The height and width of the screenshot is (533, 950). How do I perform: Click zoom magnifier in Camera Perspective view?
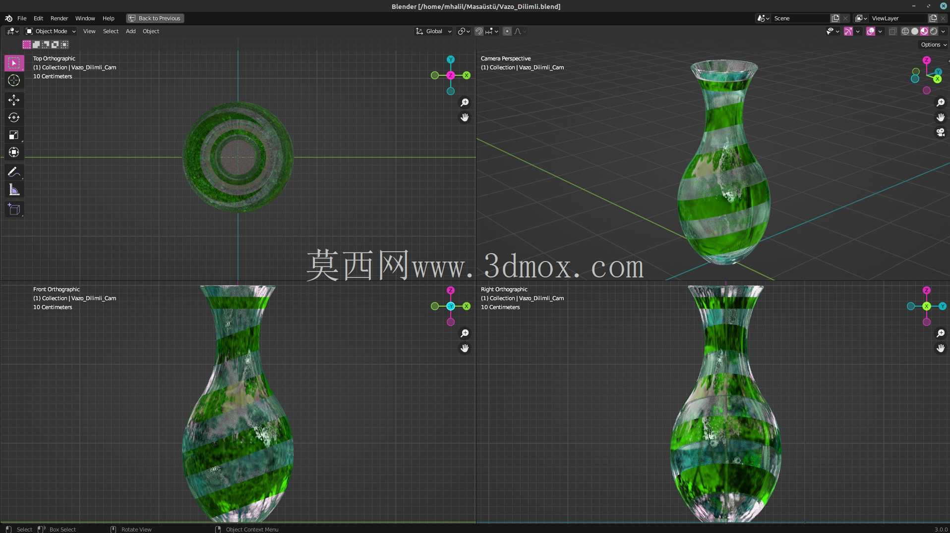pyautogui.click(x=941, y=103)
